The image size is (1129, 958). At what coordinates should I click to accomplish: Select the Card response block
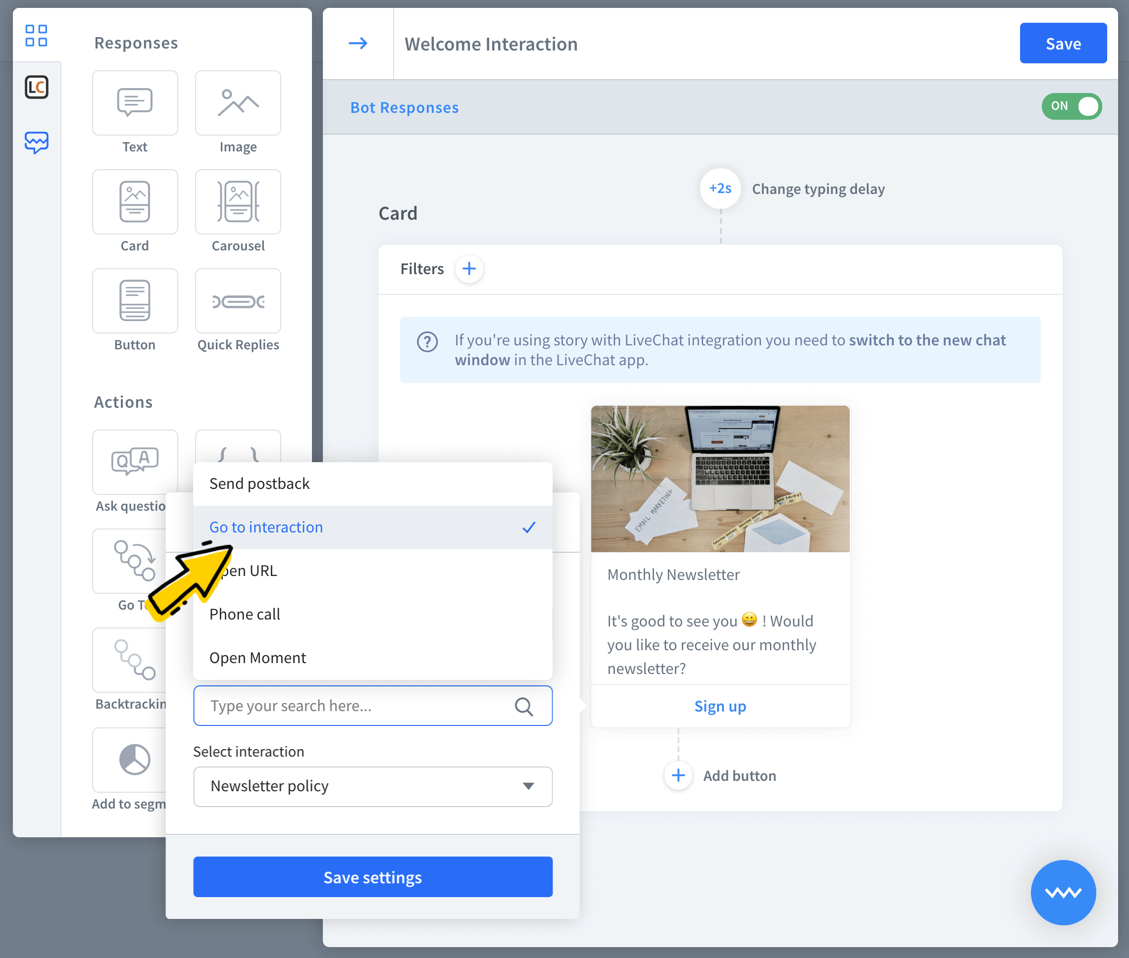[135, 202]
